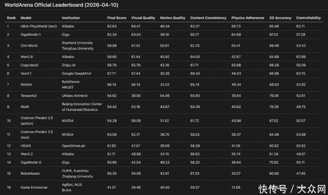Click the Veo3.1 model name

point(27,73)
